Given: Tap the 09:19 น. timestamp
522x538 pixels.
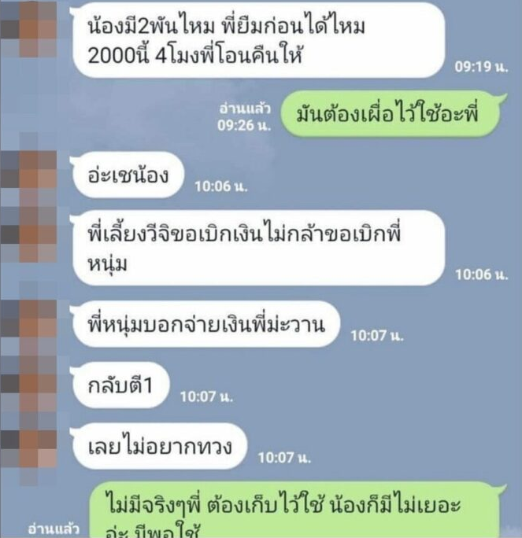Looking at the screenshot, I should (481, 67).
